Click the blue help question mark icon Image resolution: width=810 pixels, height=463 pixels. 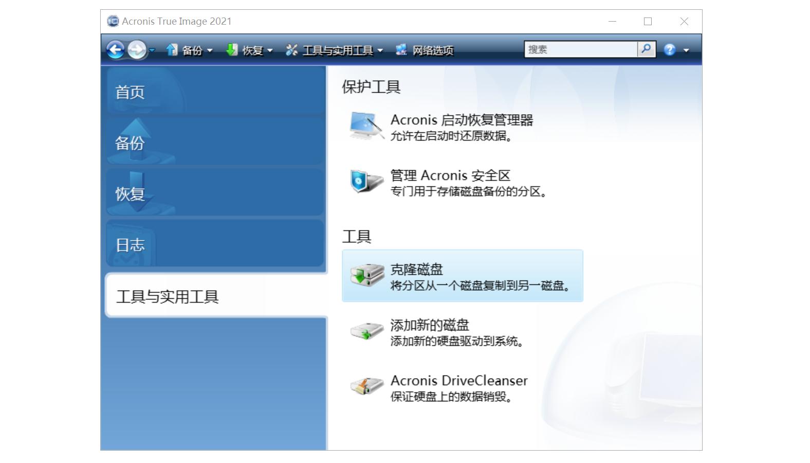(x=670, y=50)
